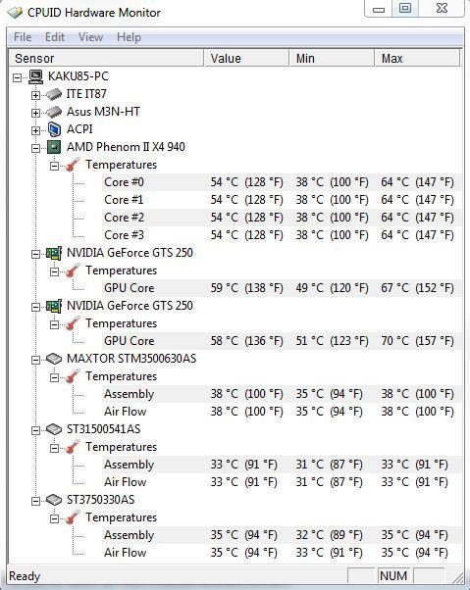Screen dimensions: 470x590
Task: Expand the ITE IT87 tree node
Action: click(35, 95)
